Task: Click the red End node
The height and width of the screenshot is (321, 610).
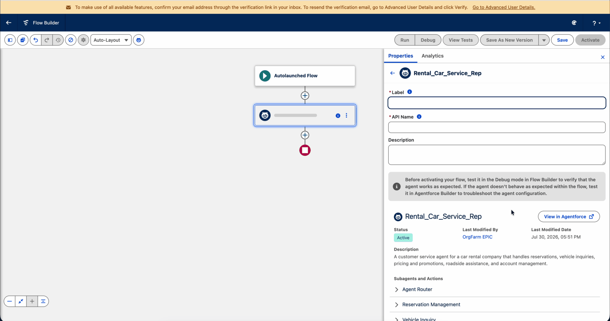Action: 305,150
